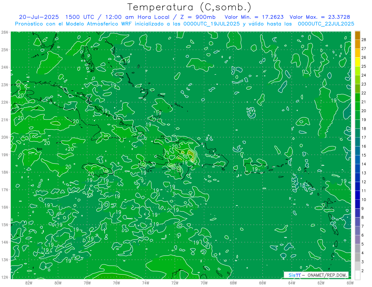The width and height of the screenshot is (372, 287).
Task: Click the "12N" latitude label
Action: (x=4, y=277)
